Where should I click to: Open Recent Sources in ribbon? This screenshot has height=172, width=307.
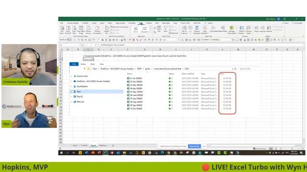[88, 30]
